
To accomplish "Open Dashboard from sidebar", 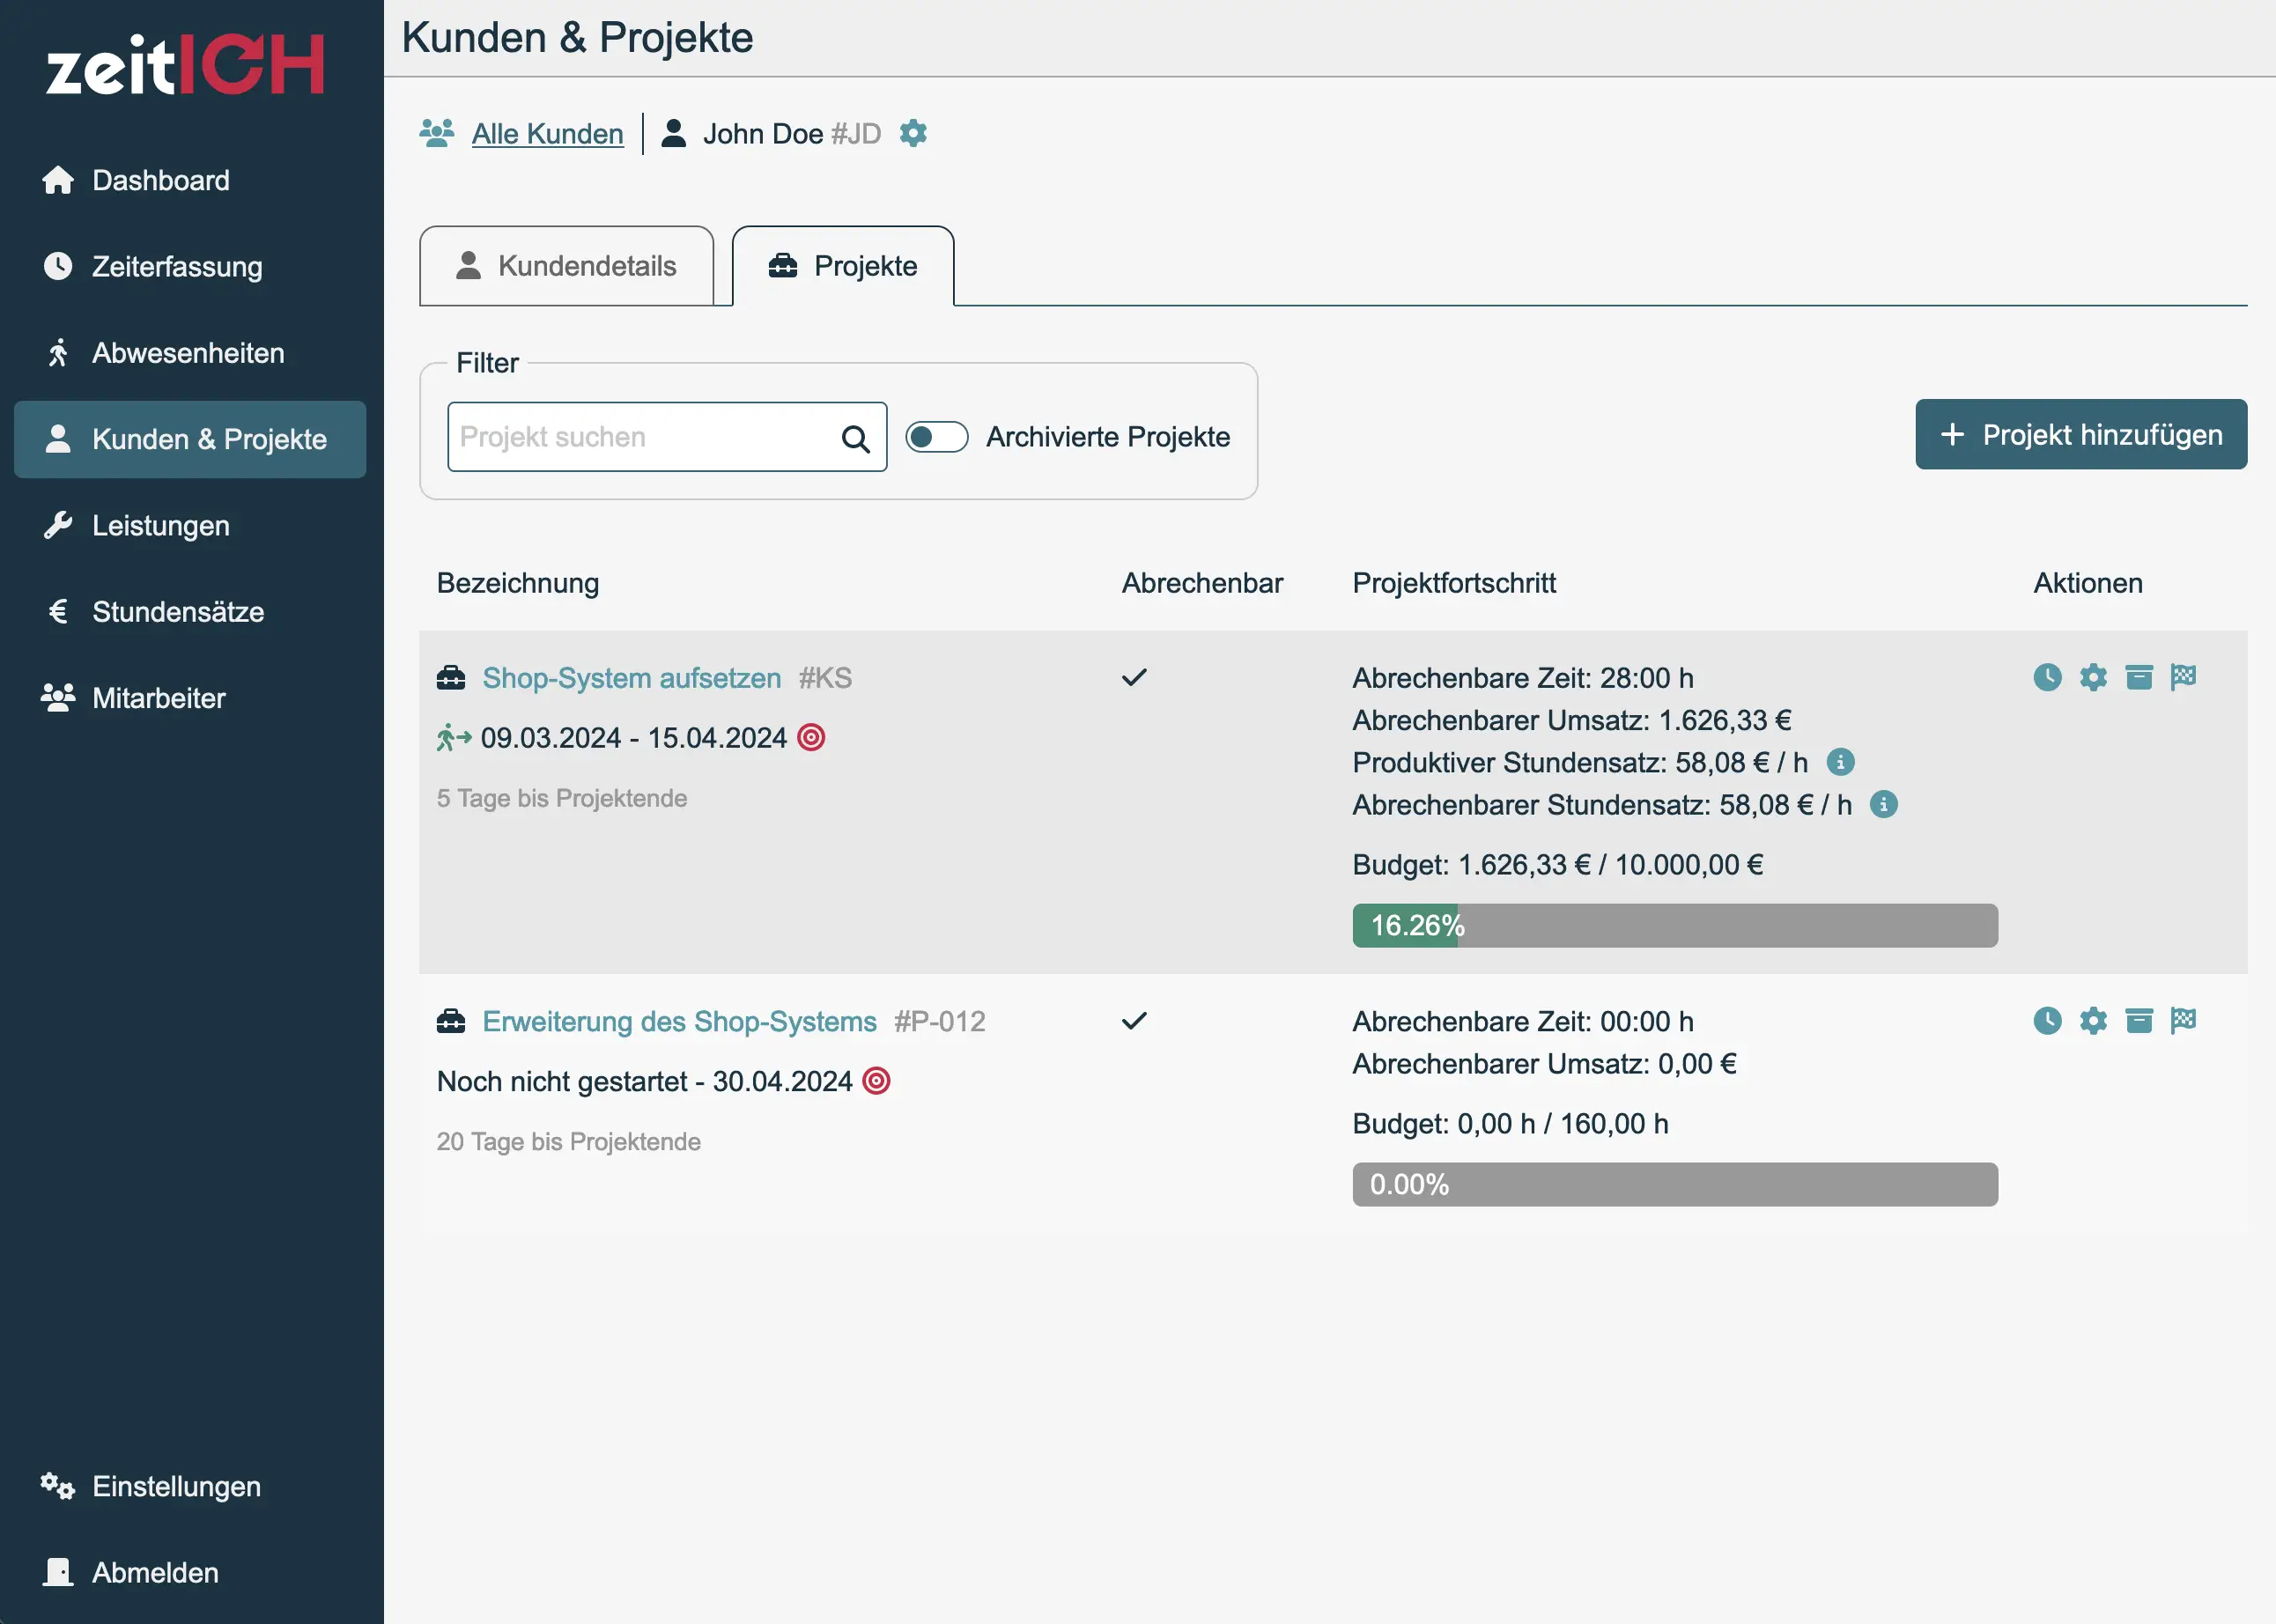I will [x=190, y=181].
